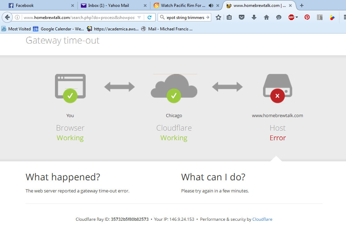Close the Yahoo Mail tab
The height and width of the screenshot is (228, 346).
(x=145, y=6)
